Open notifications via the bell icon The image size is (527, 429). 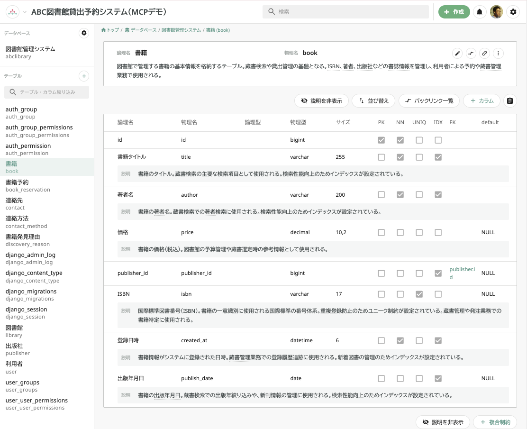[x=479, y=12]
